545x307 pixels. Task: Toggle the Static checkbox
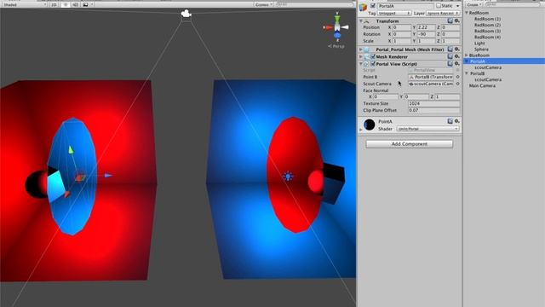click(x=439, y=6)
